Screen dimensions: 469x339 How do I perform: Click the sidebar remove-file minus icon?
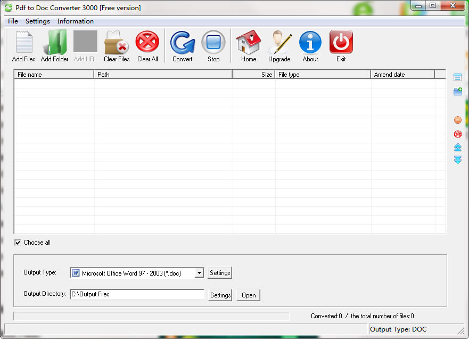pos(457,120)
